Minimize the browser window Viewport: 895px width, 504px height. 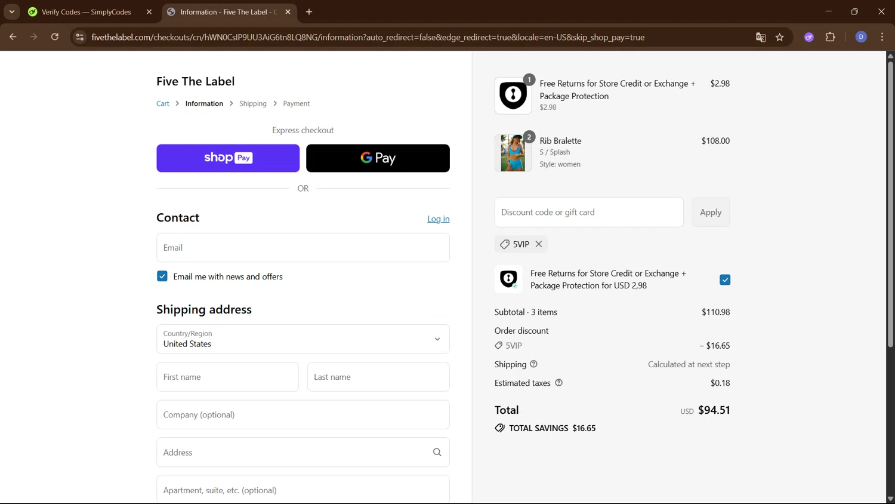[828, 11]
